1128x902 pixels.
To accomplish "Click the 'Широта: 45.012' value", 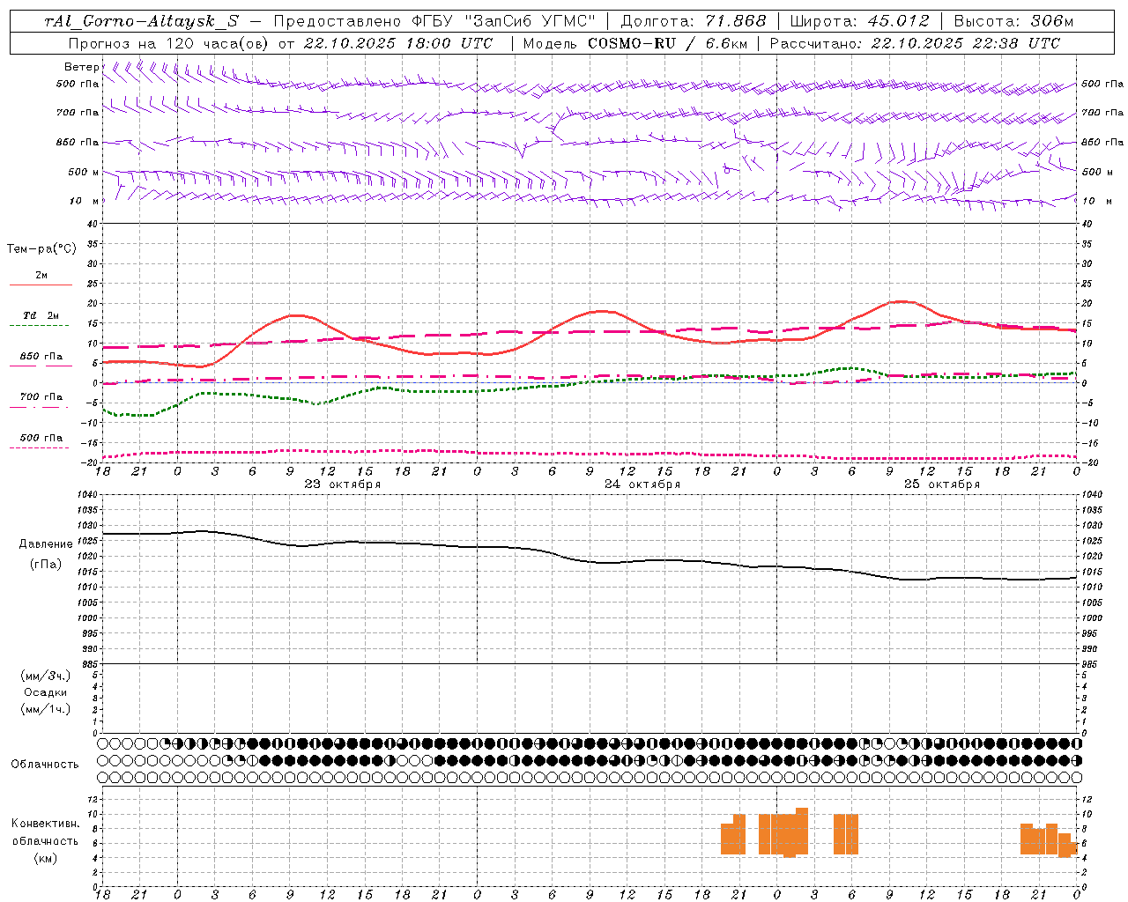I will [860, 21].
